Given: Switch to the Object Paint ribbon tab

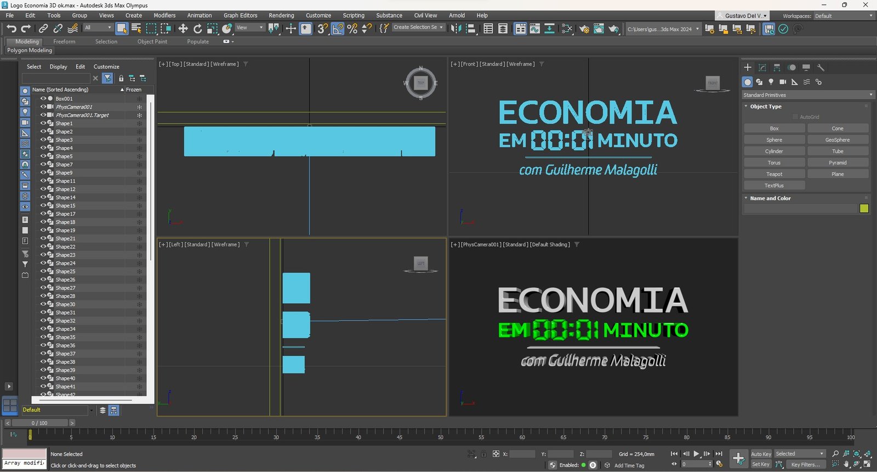Looking at the screenshot, I should coord(152,42).
